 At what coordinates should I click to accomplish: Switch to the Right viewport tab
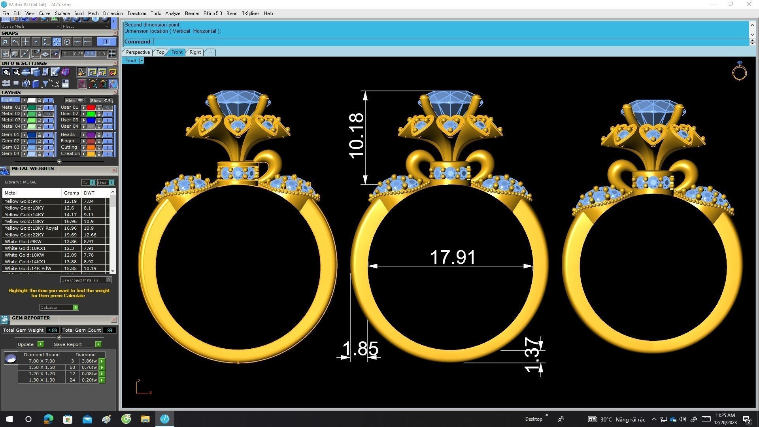coord(195,52)
